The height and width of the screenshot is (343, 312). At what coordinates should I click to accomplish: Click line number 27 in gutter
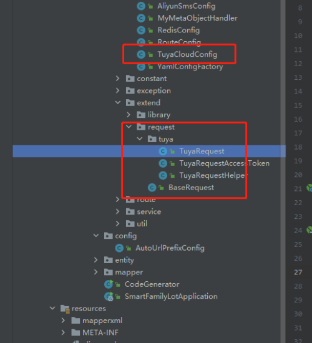click(x=298, y=273)
